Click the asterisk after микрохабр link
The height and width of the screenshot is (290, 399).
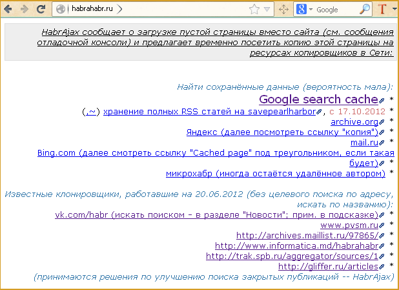391,172
